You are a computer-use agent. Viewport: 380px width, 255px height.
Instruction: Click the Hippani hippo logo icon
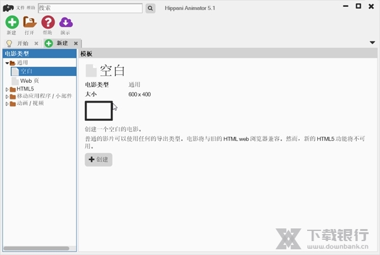click(x=8, y=8)
